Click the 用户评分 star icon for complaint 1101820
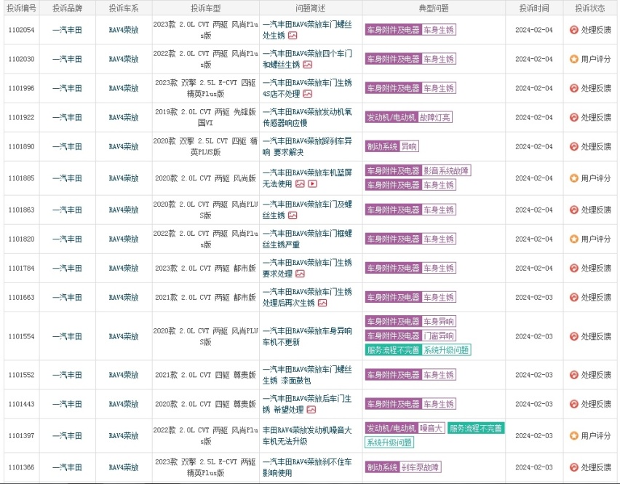Screen dimensions: 620x484 [x=573, y=239]
